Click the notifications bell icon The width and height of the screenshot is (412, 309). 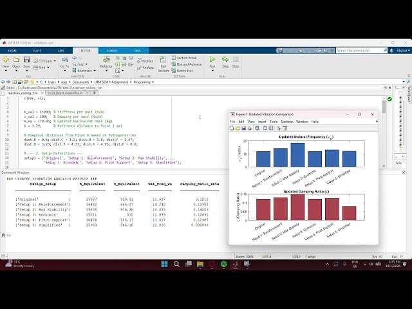(391, 50)
